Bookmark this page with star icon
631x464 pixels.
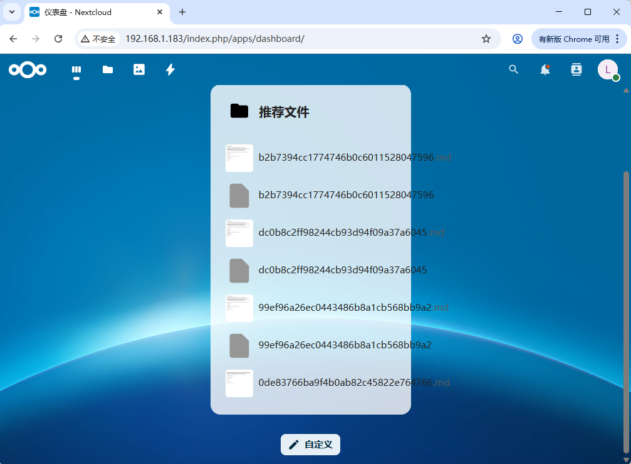click(x=486, y=39)
